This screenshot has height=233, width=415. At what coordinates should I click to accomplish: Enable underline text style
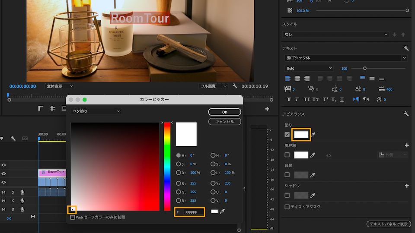pyautogui.click(x=342, y=99)
